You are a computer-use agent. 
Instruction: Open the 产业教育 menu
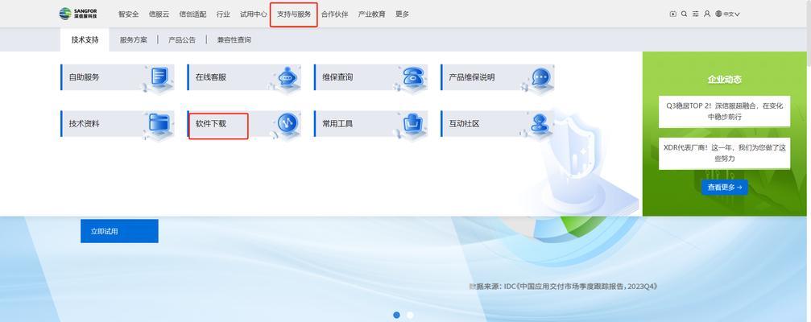(372, 14)
